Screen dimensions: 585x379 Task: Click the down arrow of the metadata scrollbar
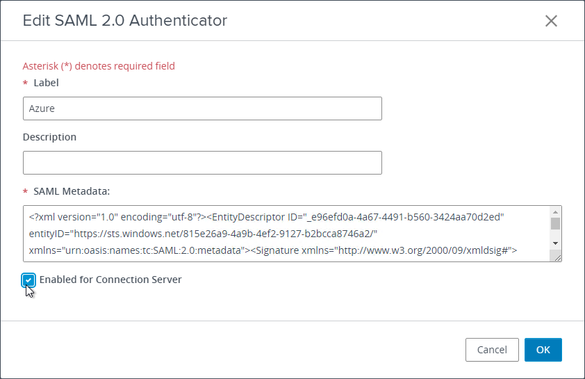555,243
